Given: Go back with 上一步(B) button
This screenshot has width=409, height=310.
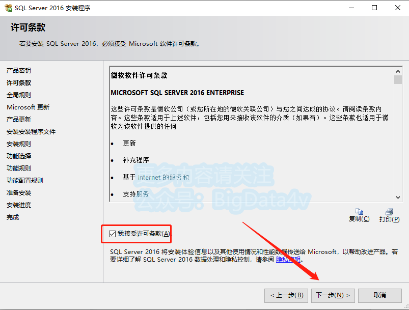Looking at the screenshot, I should tap(286, 295).
